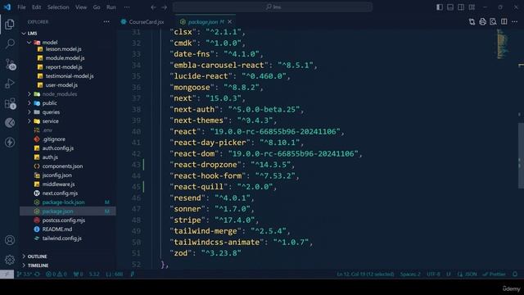Screen dimensions: 524x295
Task: Open the Extensions view
Action: tap(10, 103)
